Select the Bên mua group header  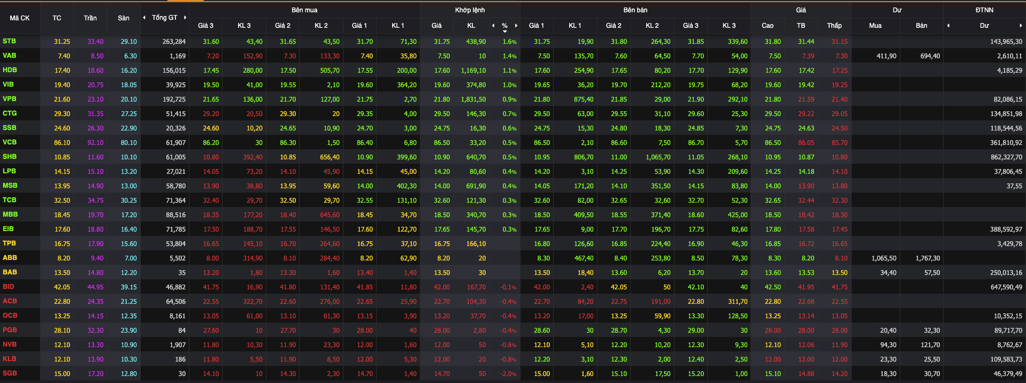pyautogui.click(x=304, y=10)
